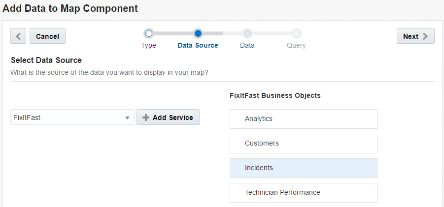Click the chevron icon on Next button
The width and height of the screenshot is (444, 207).
tap(425, 36)
